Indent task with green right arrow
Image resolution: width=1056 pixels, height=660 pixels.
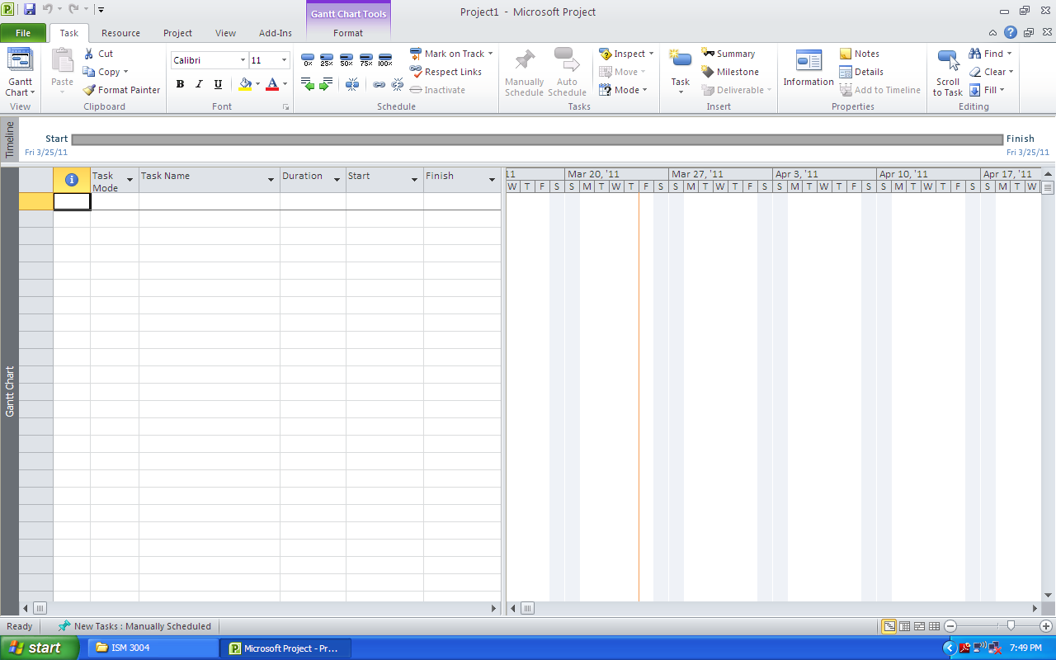[x=327, y=84]
